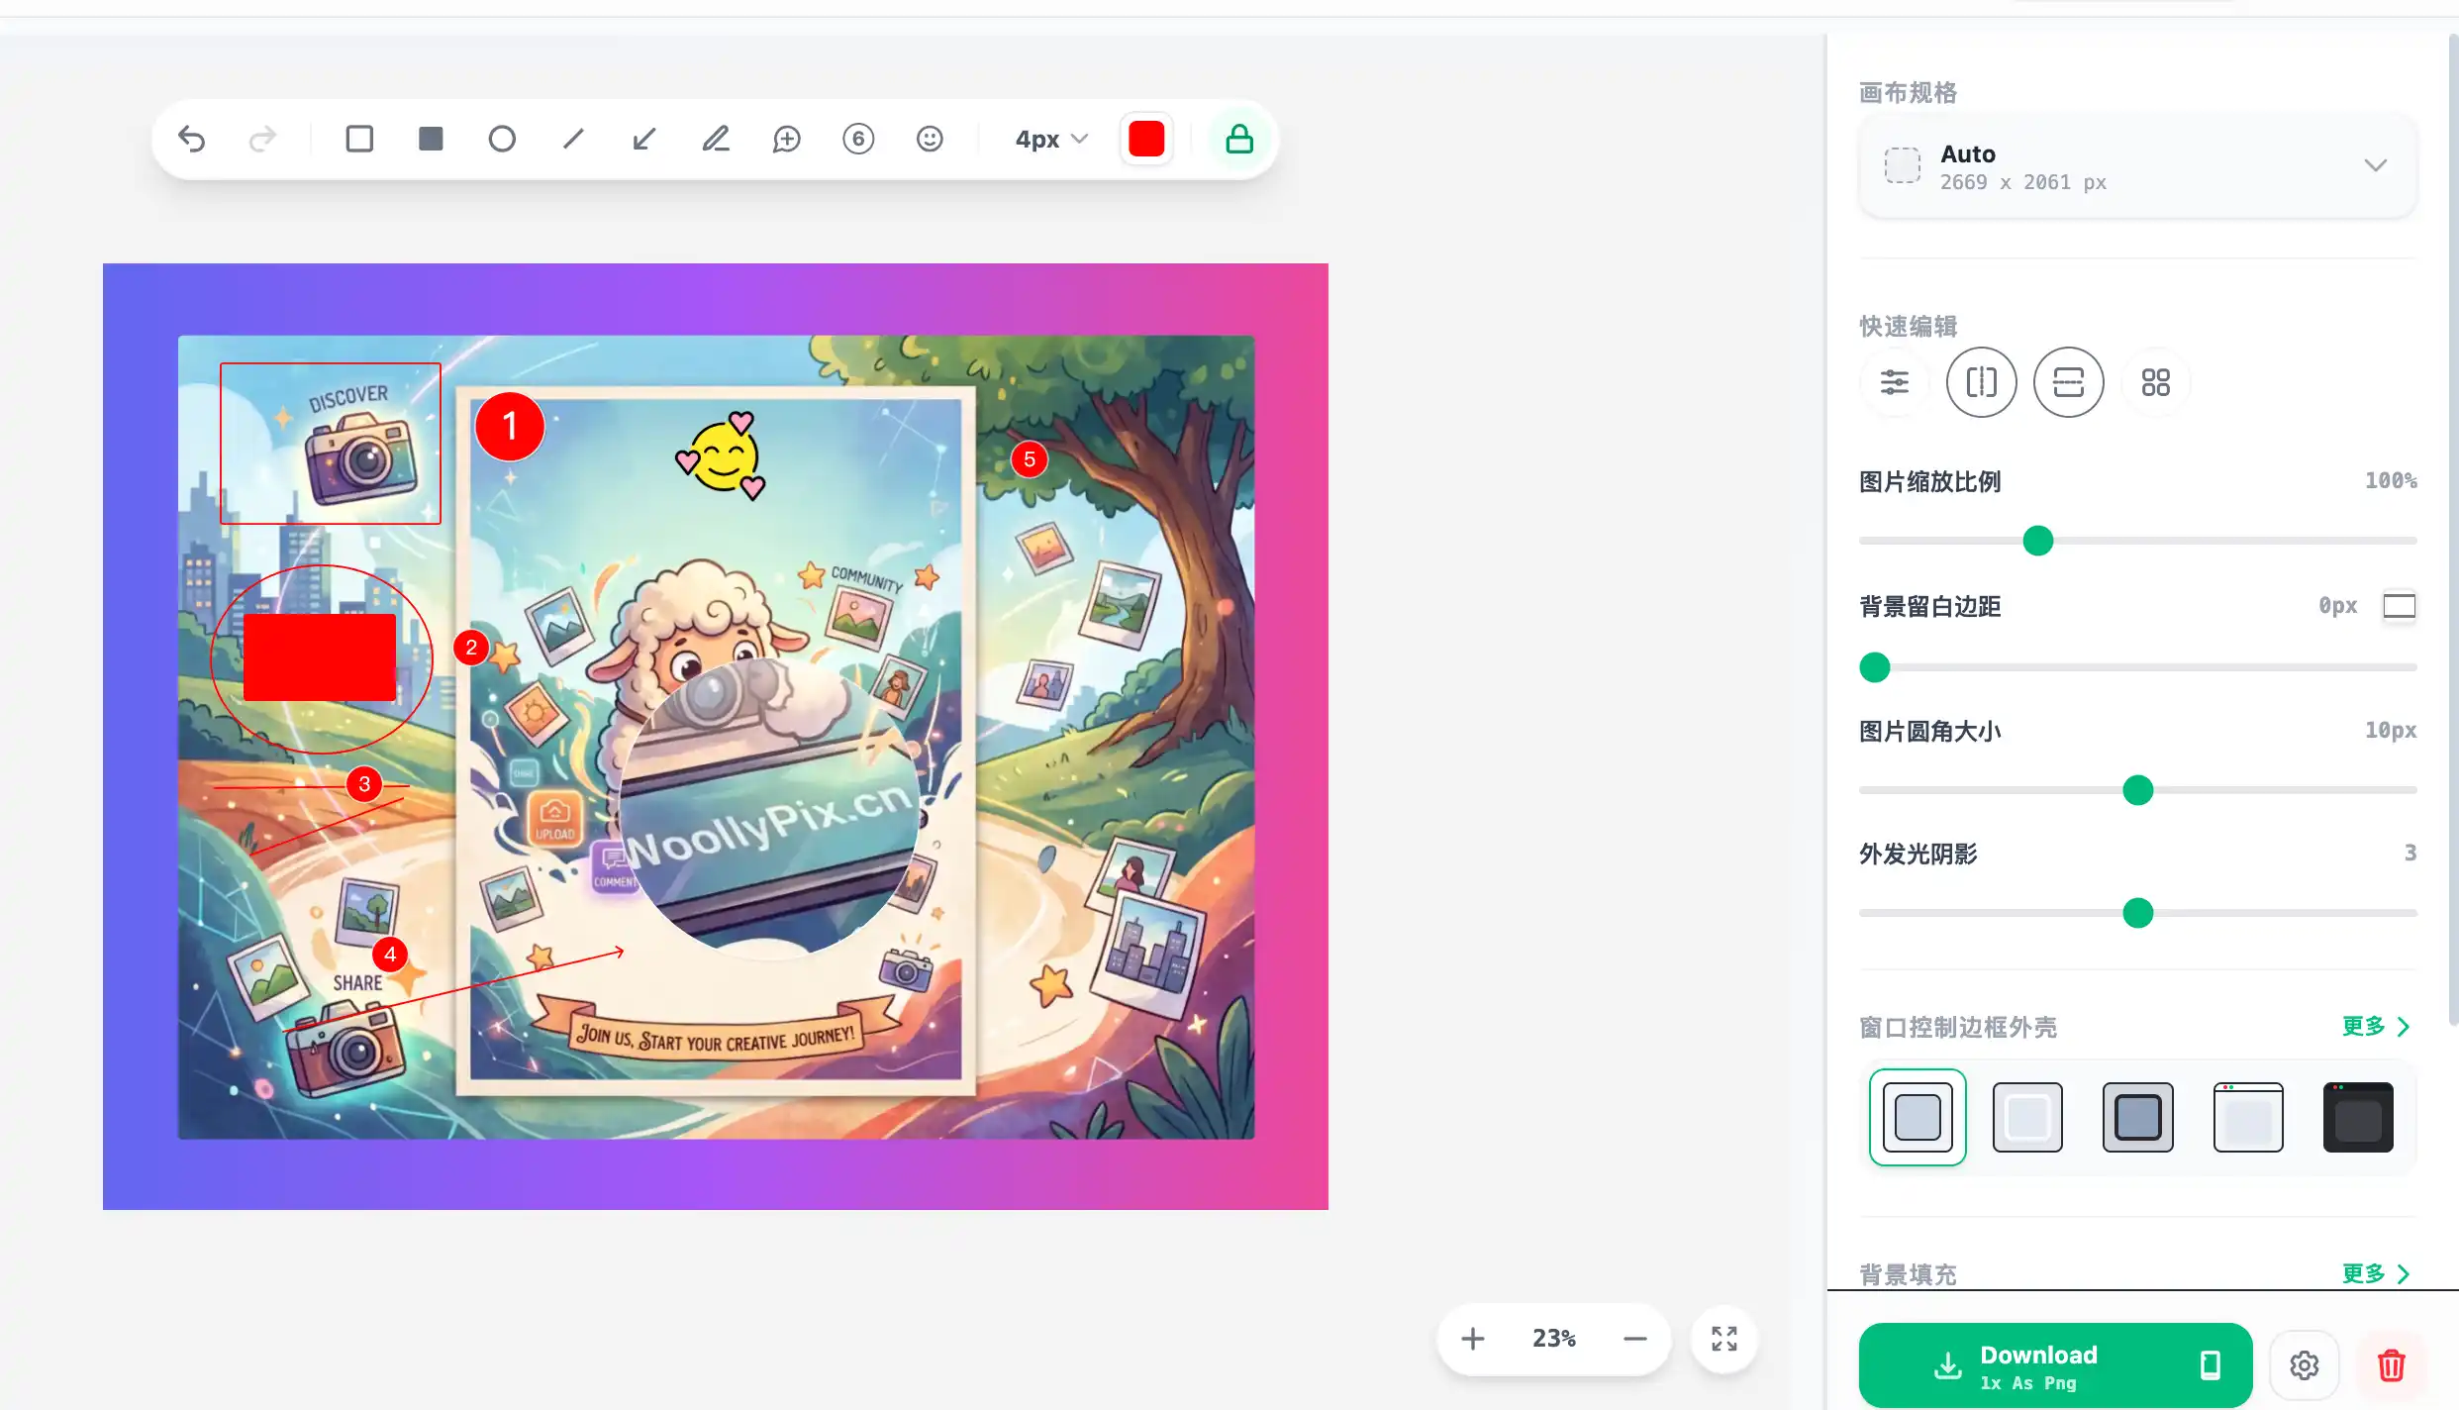Open more background fill options

tap(2376, 1274)
